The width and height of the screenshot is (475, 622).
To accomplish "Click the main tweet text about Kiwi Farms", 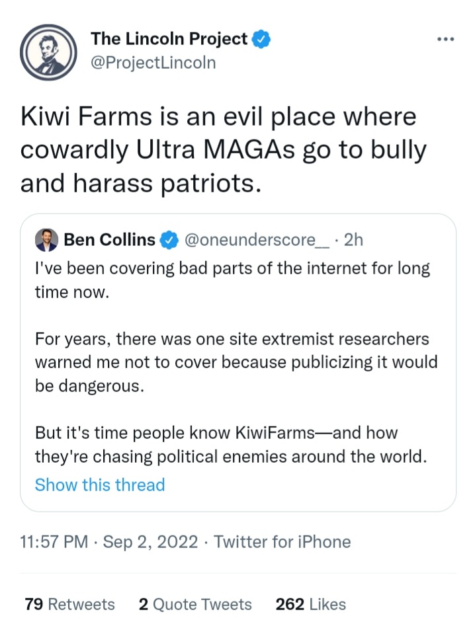I will click(x=223, y=150).
